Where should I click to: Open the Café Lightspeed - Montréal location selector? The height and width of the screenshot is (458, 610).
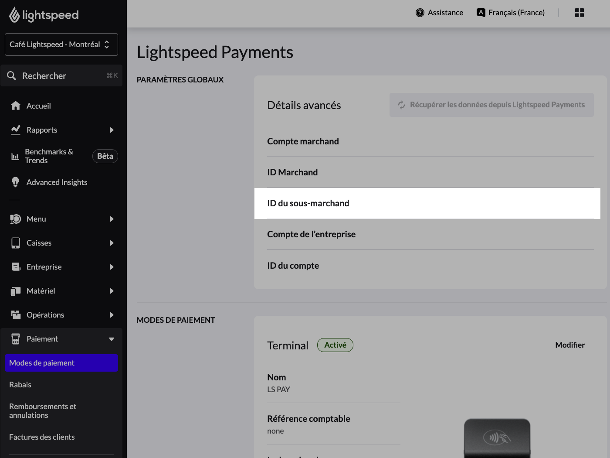[x=61, y=44]
